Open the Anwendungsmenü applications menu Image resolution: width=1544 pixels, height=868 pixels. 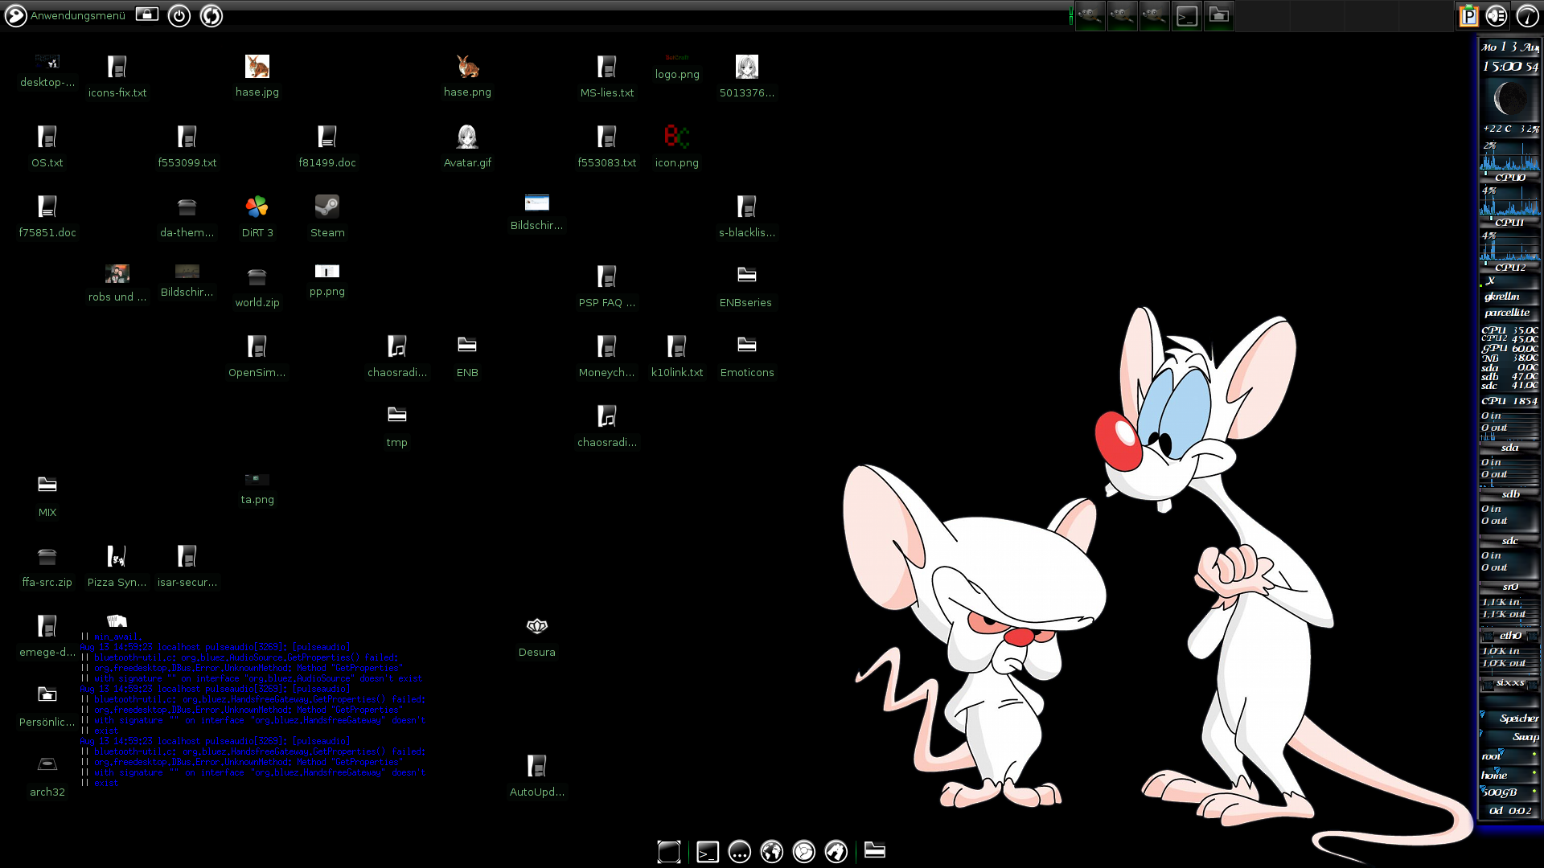tap(64, 15)
